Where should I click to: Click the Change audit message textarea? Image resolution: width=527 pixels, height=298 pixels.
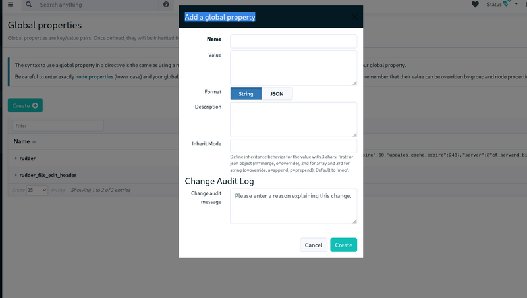pos(293,206)
